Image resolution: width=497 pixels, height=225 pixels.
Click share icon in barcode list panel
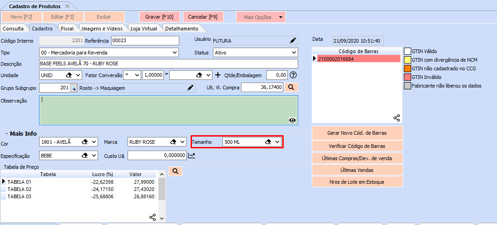click(397, 118)
